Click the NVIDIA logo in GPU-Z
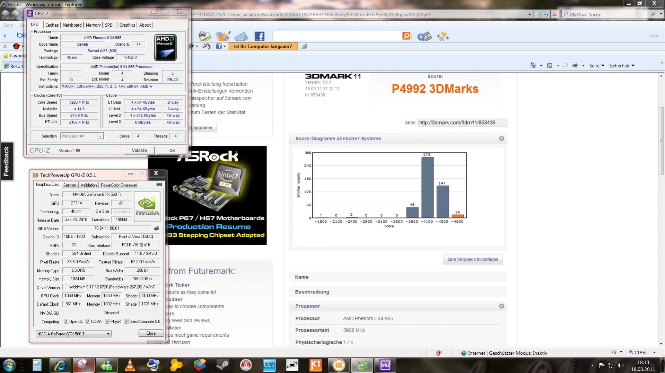This screenshot has height=373, width=665. pos(147,207)
